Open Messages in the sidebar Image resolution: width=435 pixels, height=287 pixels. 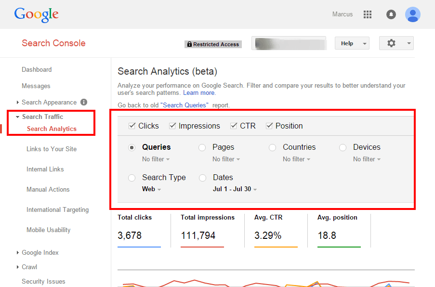click(36, 86)
